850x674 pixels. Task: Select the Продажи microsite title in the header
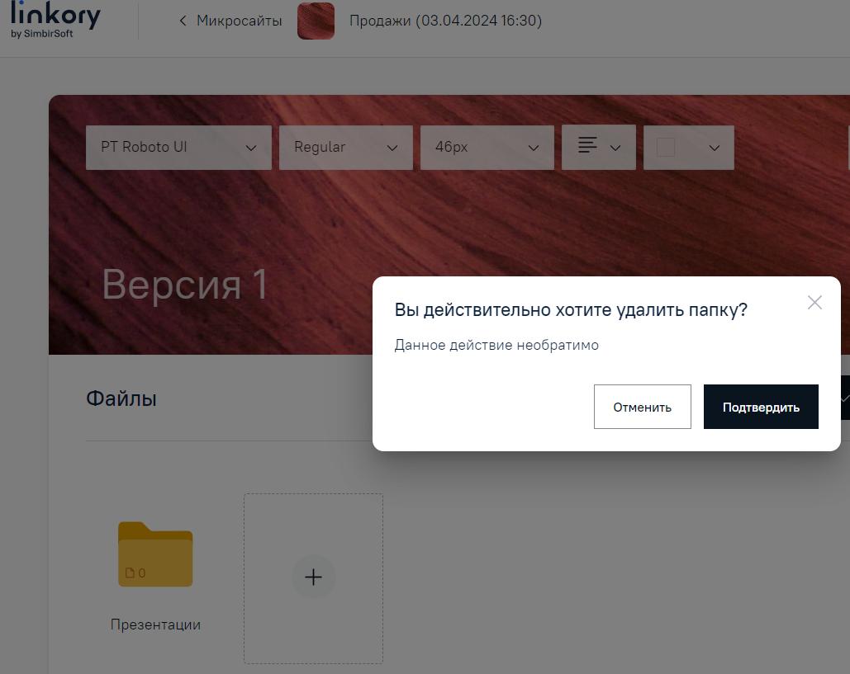446,21
